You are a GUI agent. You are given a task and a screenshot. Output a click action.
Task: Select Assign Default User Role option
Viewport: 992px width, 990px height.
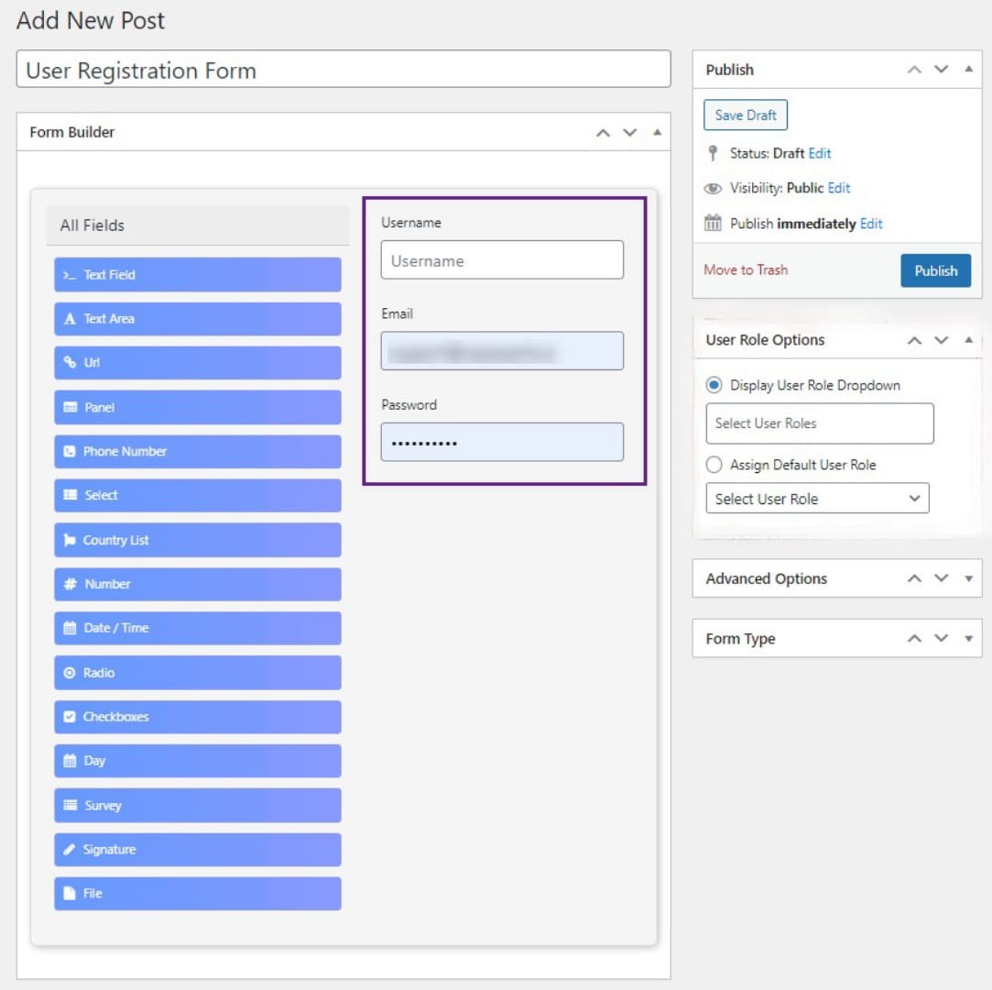click(714, 465)
